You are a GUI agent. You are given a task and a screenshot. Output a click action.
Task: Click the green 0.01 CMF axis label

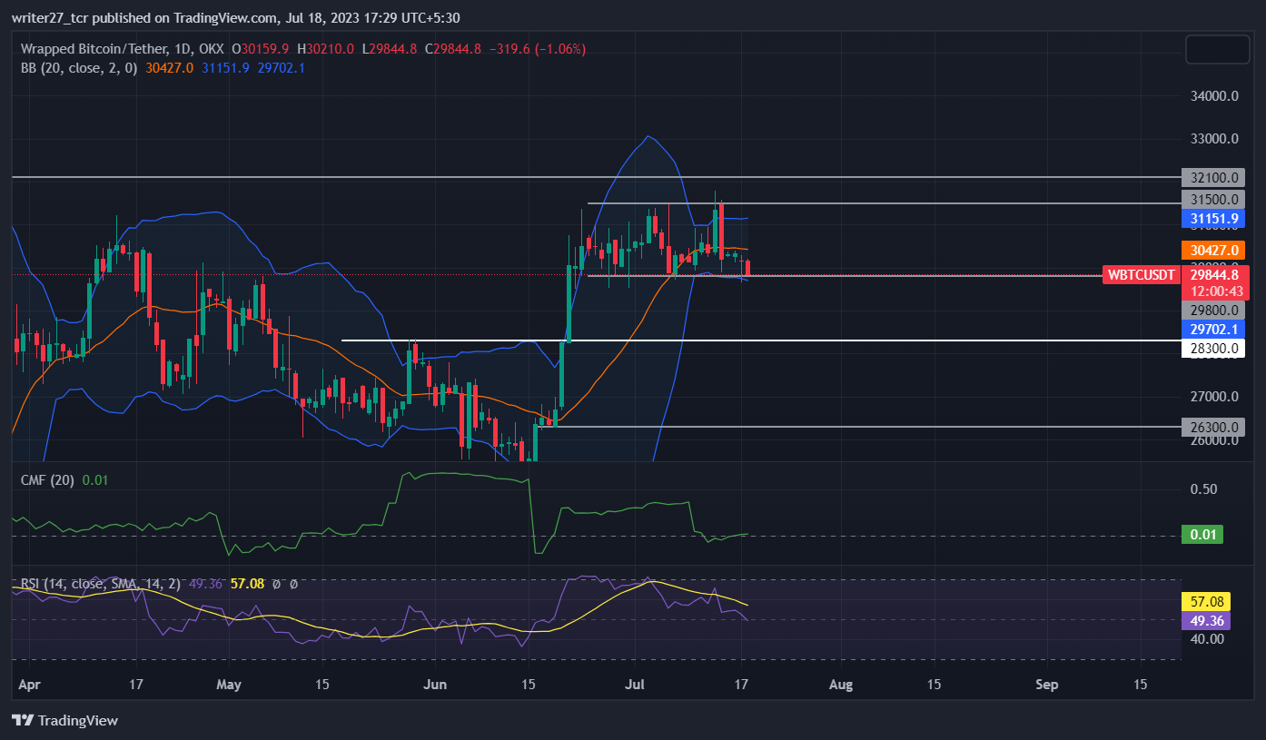(1202, 535)
